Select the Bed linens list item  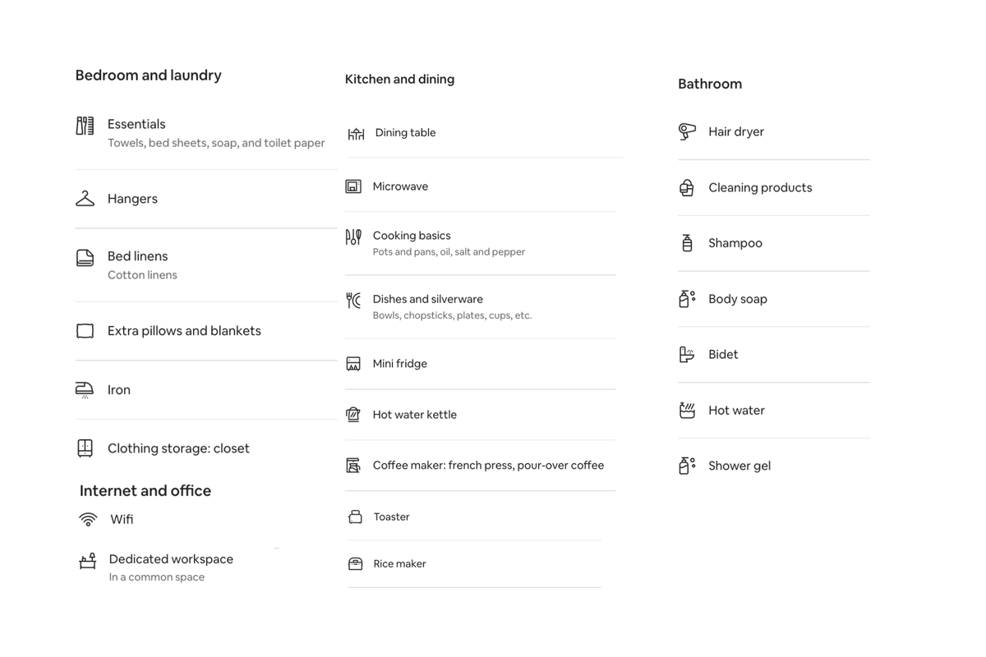click(x=206, y=265)
